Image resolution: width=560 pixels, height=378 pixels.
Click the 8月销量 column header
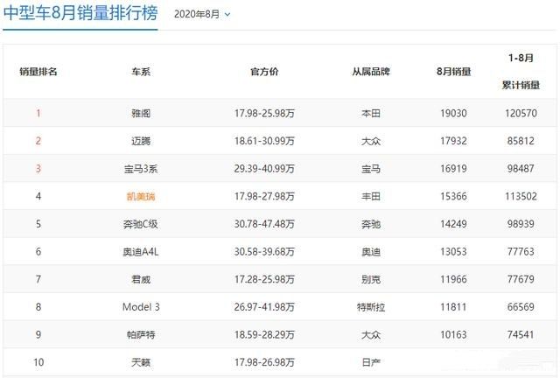tap(453, 72)
